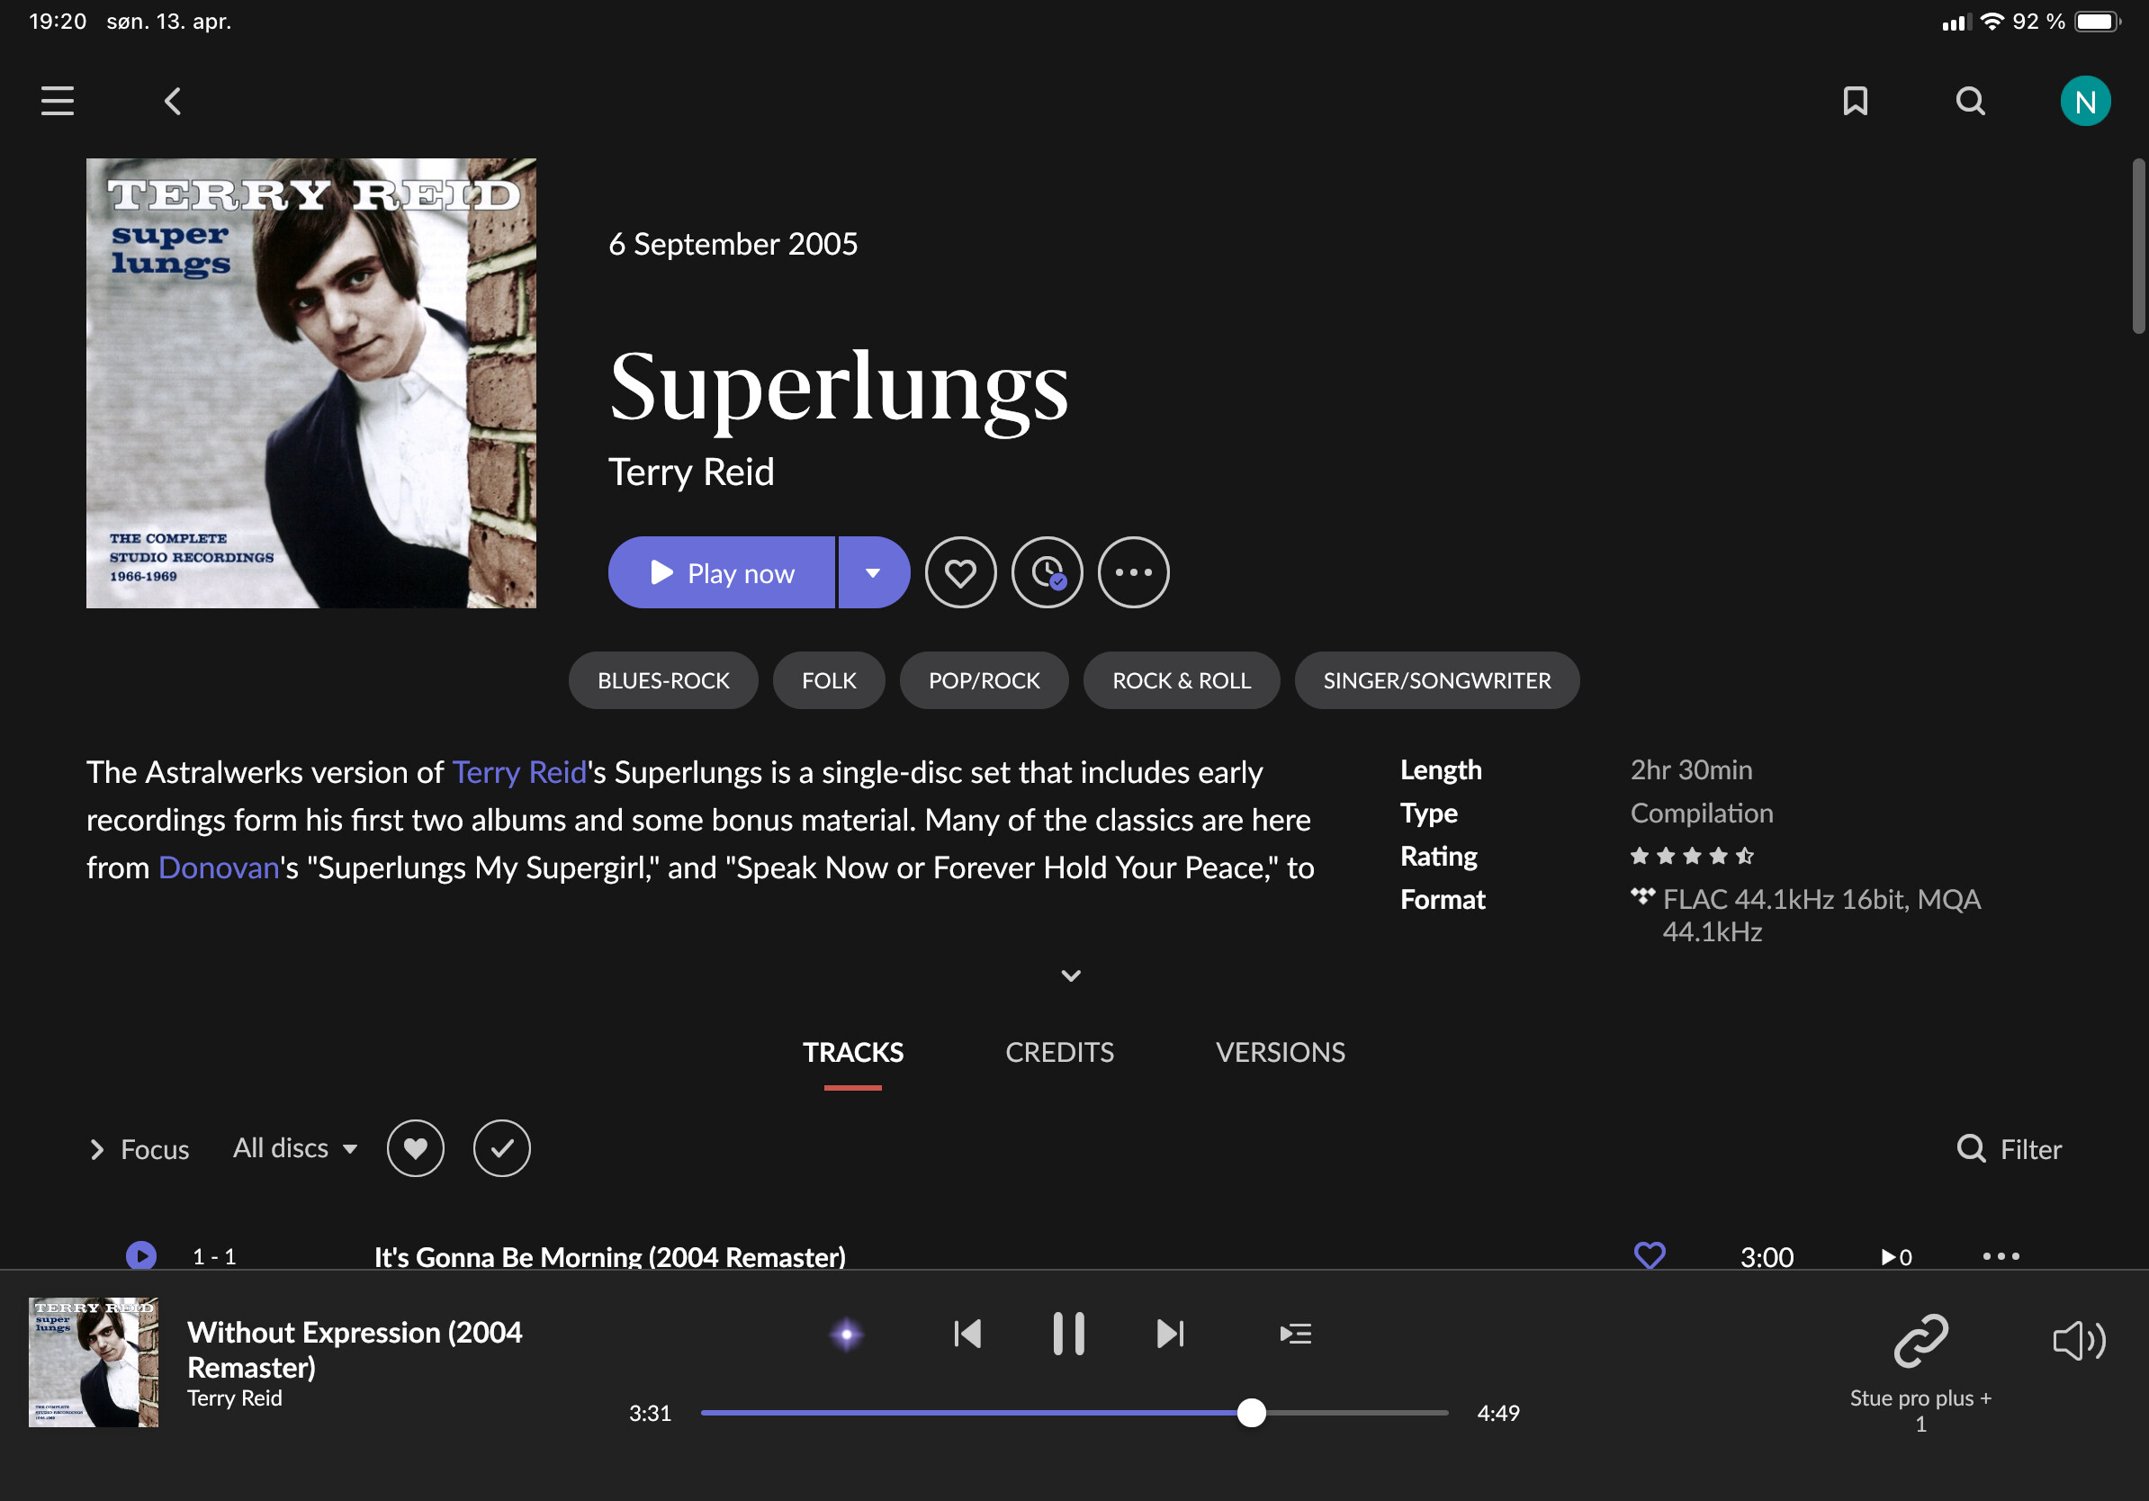Open the play queue icon
Screen dimensions: 2149x1501
click(x=1295, y=1333)
